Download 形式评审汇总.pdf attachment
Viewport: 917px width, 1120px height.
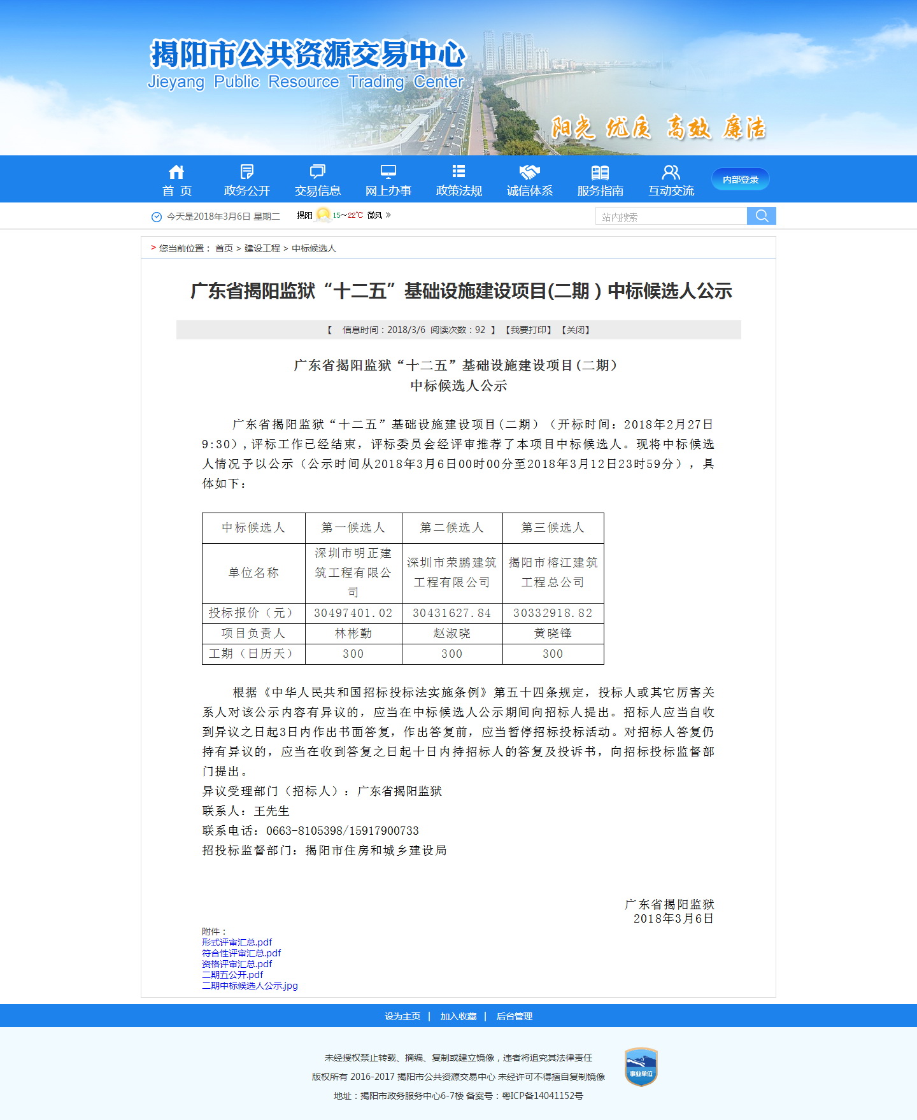click(237, 942)
